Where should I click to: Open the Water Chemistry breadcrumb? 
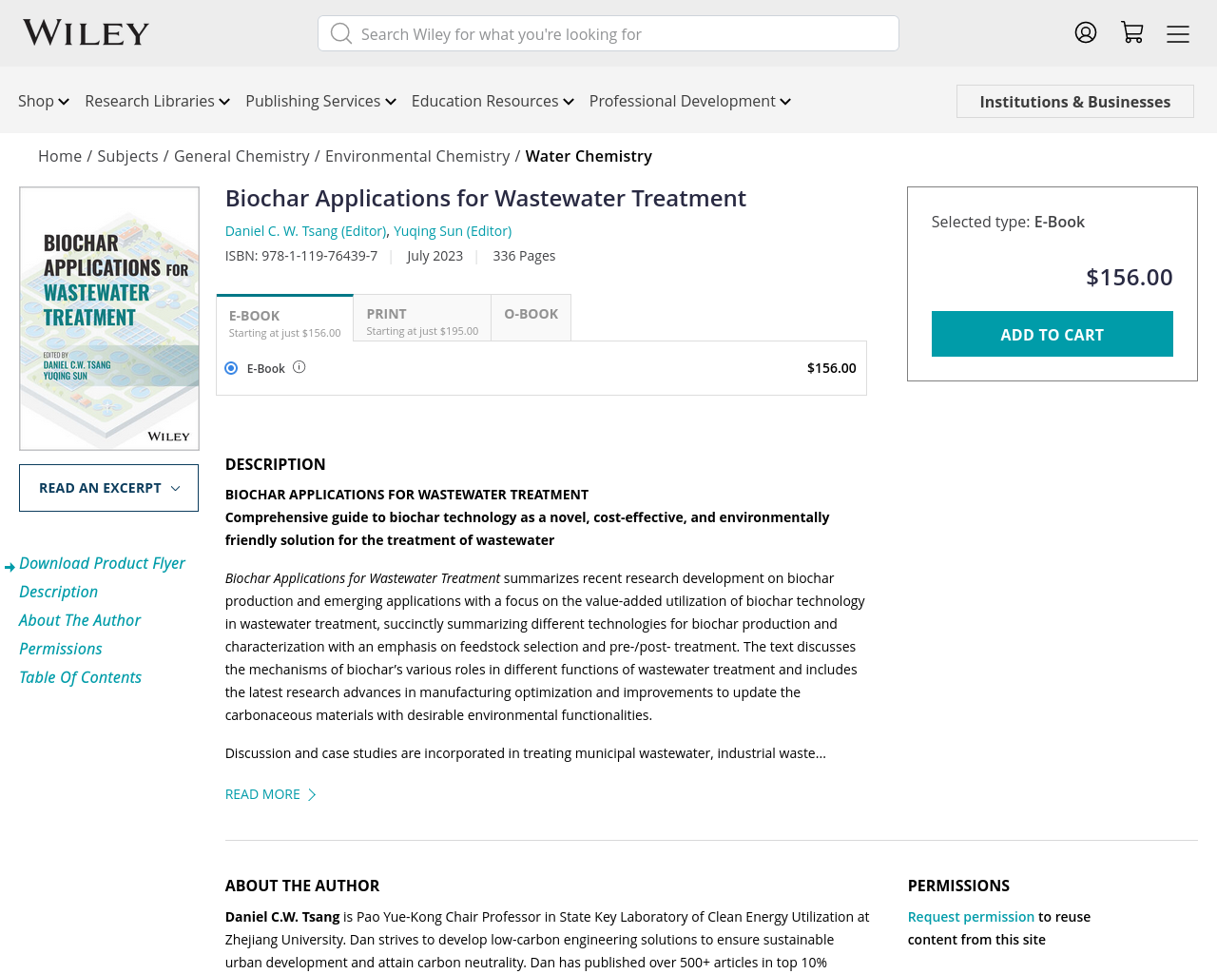589,156
